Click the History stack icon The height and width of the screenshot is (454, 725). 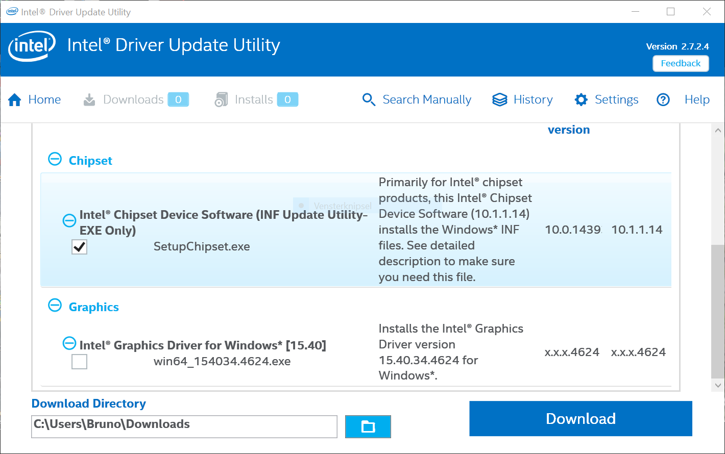(x=499, y=99)
